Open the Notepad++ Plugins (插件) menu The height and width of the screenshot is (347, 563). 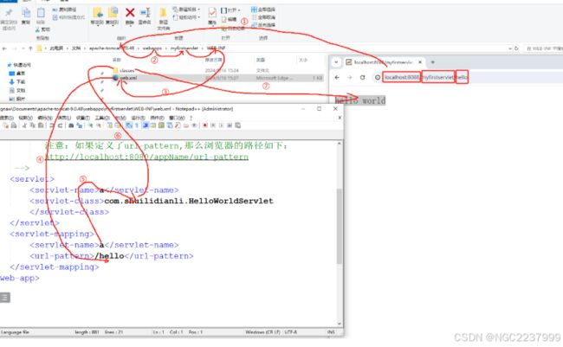[x=157, y=118]
